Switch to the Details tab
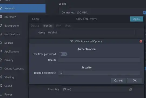The image size is (146, 98). (x=35, y=26)
